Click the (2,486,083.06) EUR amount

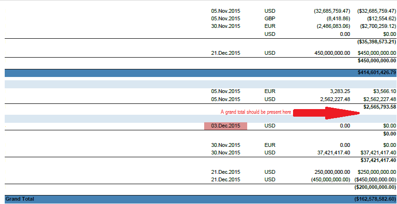click(334, 26)
